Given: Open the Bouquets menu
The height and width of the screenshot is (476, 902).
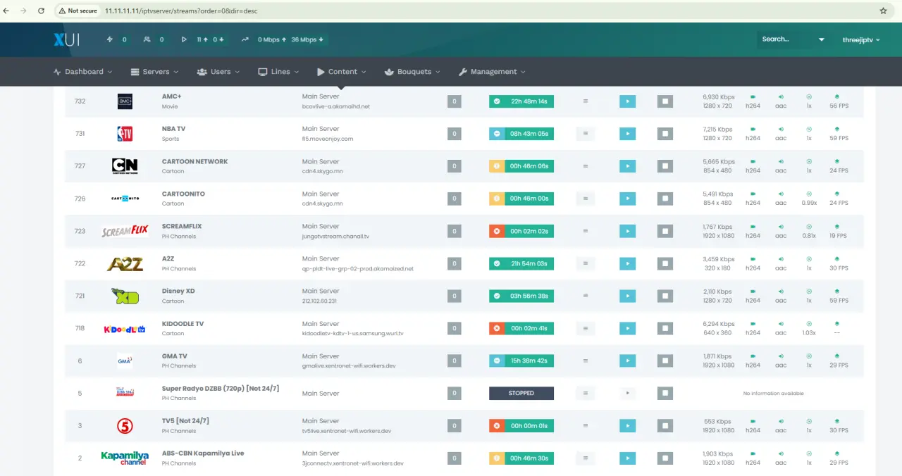Looking at the screenshot, I should (x=412, y=72).
